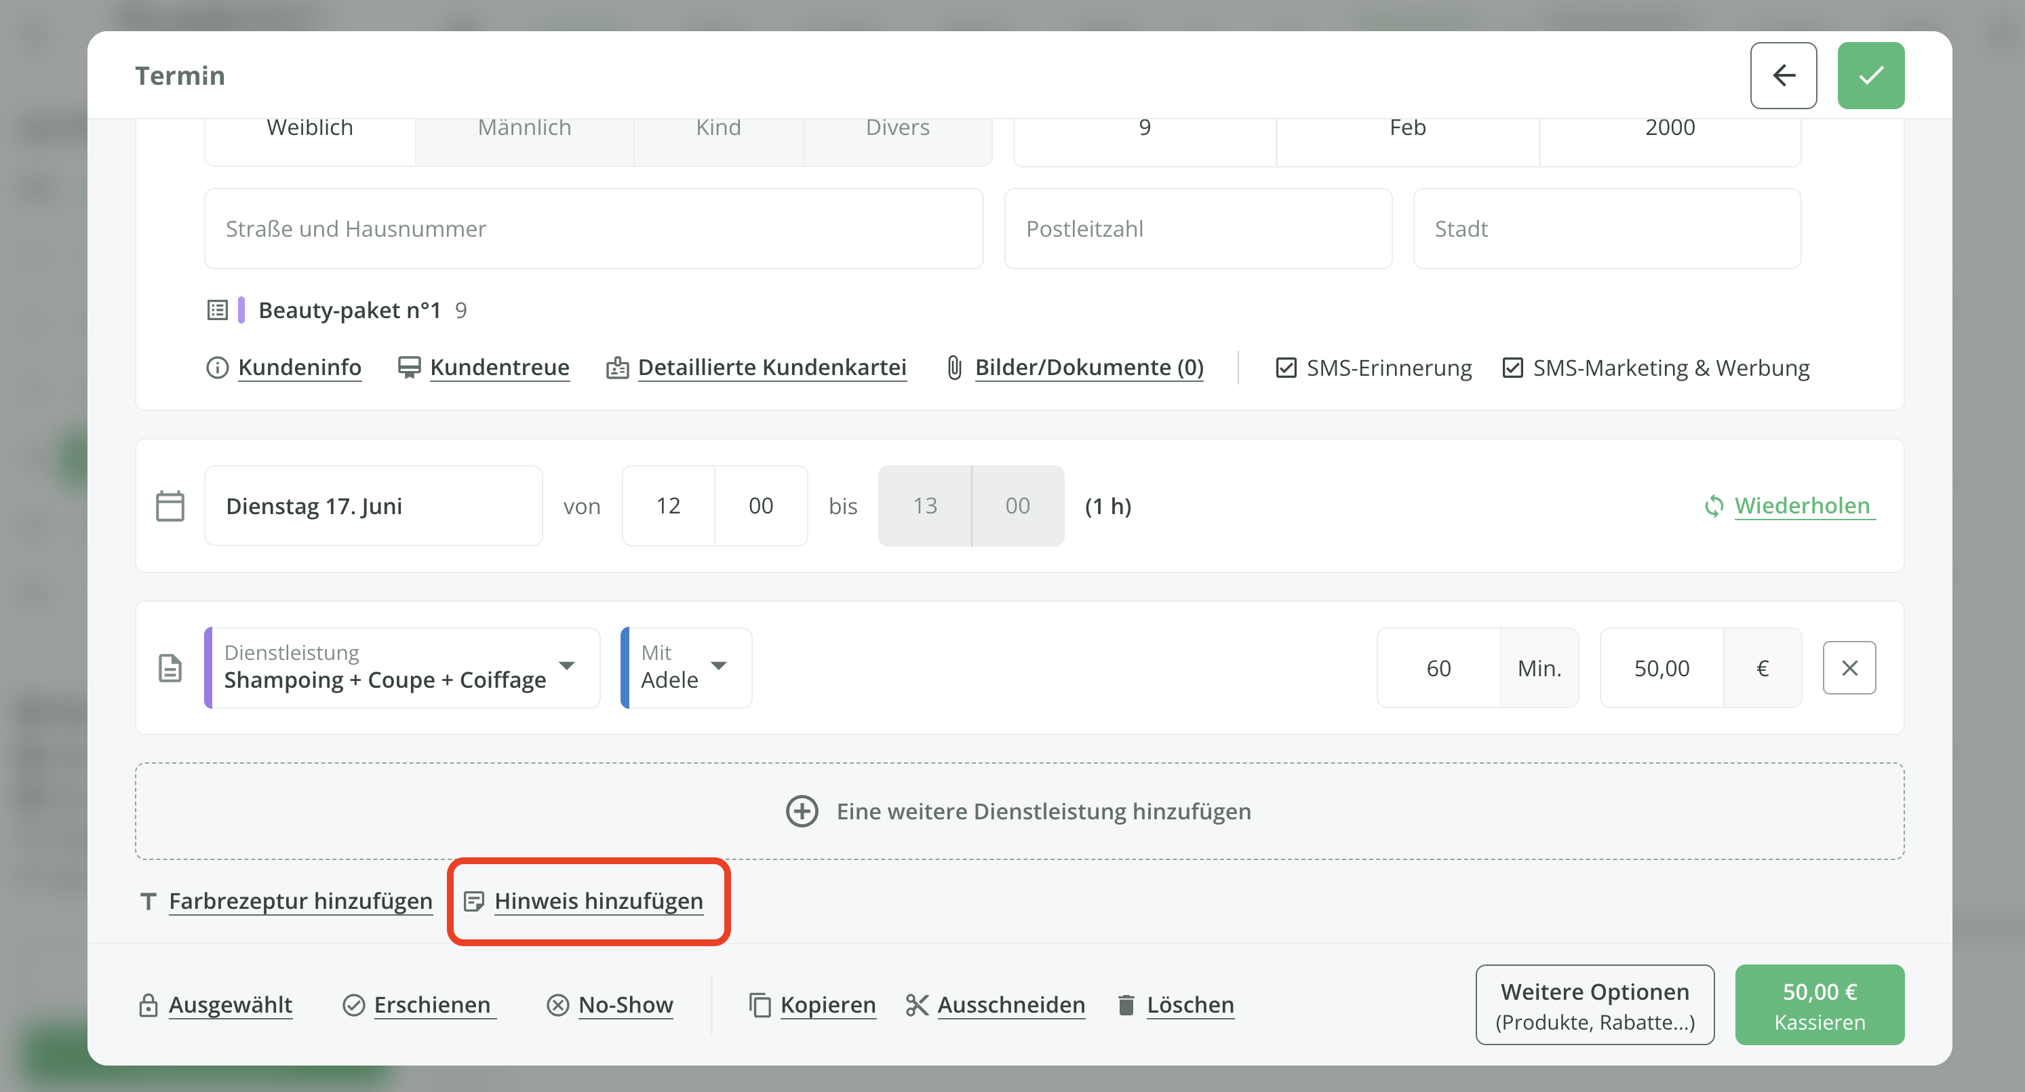
Task: Uncheck SMS-Marketing & Werbung checkbox
Action: 1512,367
